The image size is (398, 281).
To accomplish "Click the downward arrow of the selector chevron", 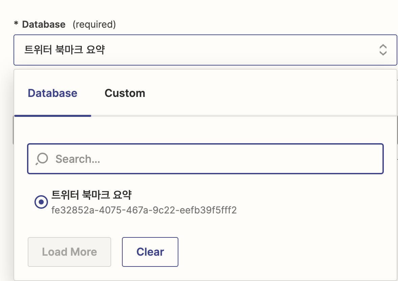I will [383, 53].
